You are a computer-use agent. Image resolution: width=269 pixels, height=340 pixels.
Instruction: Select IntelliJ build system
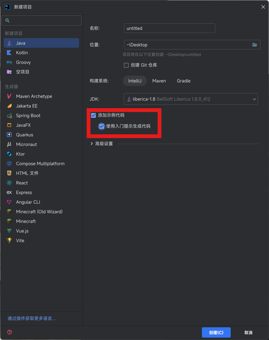pyautogui.click(x=135, y=81)
